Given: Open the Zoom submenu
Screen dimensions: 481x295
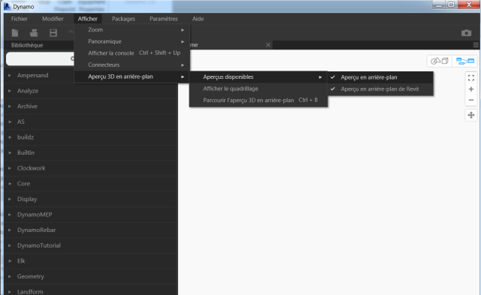Looking at the screenshot, I should 132,30.
